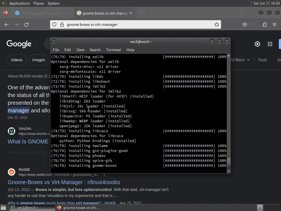
Task: Open the Google apps grid
Action: pyautogui.click(x=270, y=44)
